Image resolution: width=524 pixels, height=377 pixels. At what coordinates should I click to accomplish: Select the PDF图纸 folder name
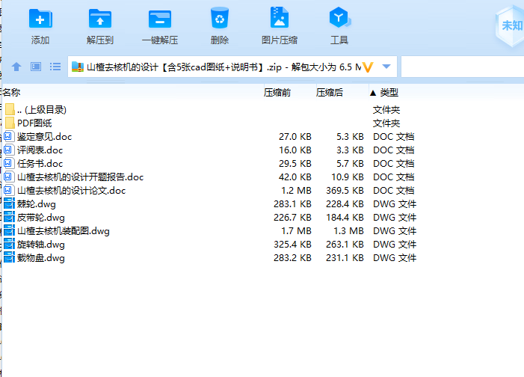[x=34, y=123]
